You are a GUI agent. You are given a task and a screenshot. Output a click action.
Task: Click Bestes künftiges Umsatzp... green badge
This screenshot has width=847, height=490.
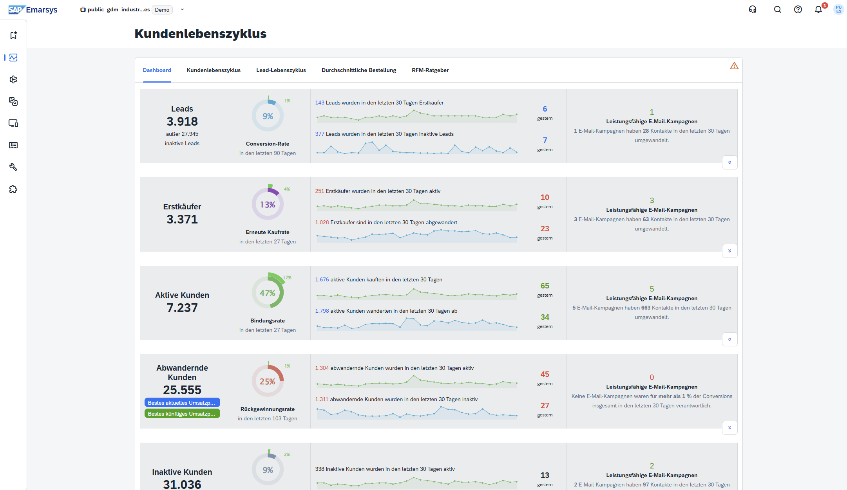182,414
